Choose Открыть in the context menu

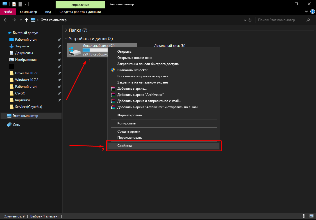point(164,52)
